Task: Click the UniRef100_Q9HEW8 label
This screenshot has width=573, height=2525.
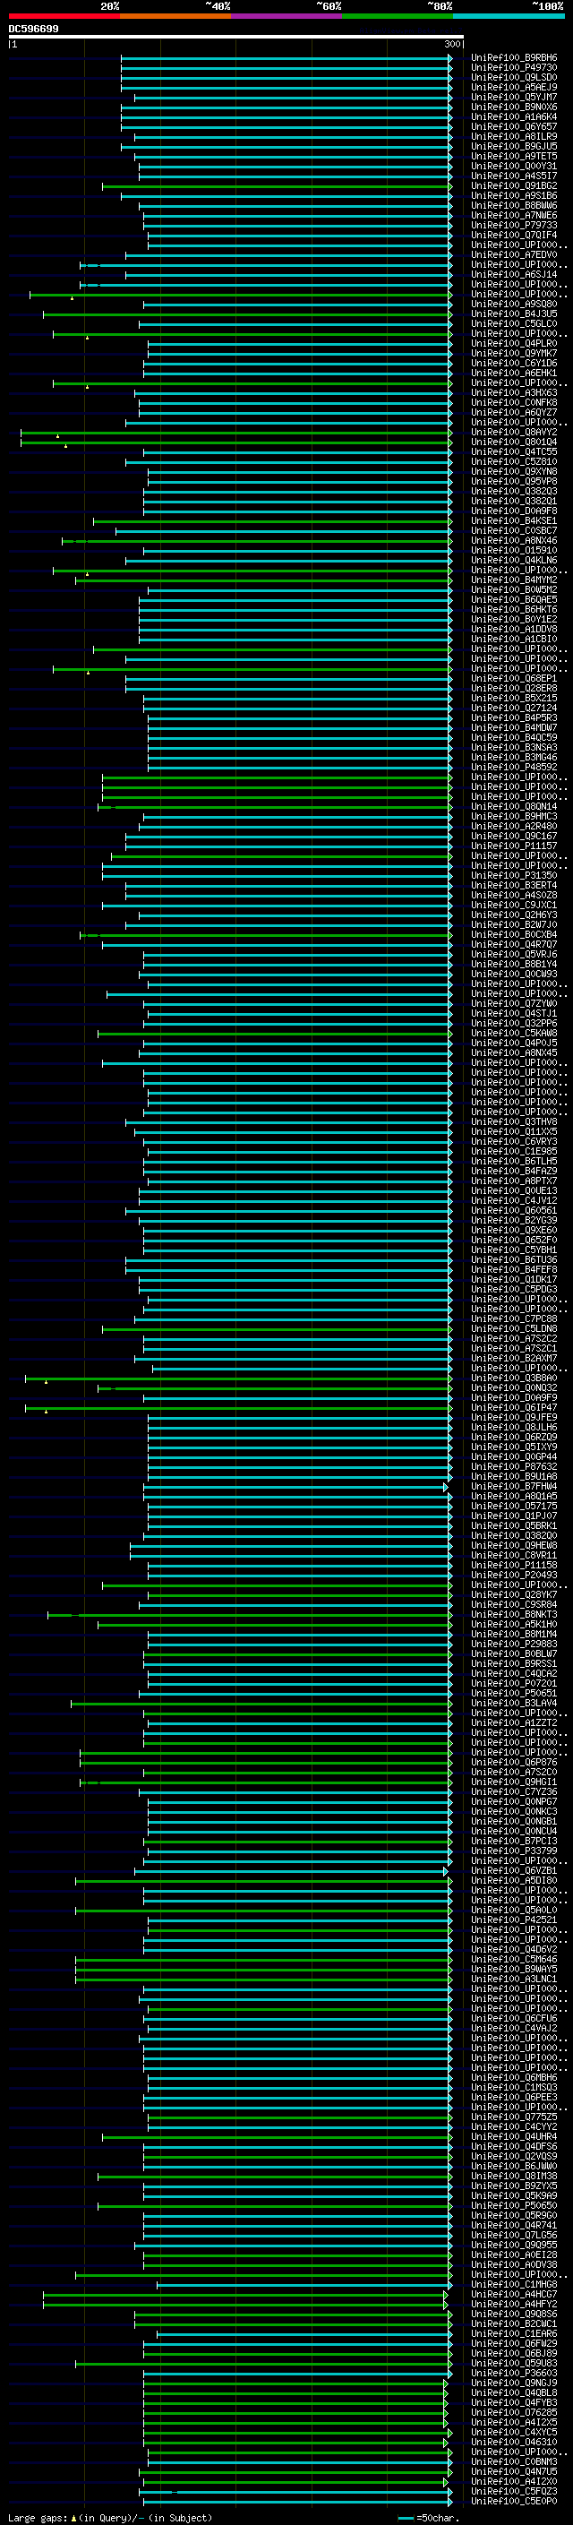Action: [513, 1546]
